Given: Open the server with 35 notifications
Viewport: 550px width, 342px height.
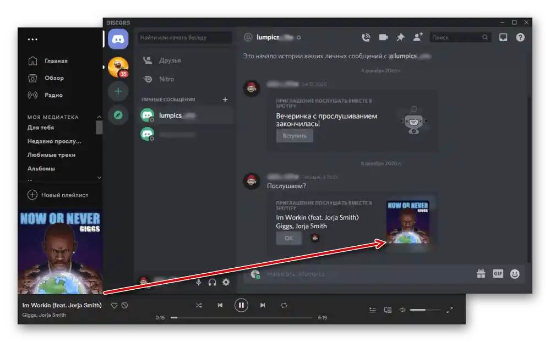Looking at the screenshot, I should tap(118, 67).
